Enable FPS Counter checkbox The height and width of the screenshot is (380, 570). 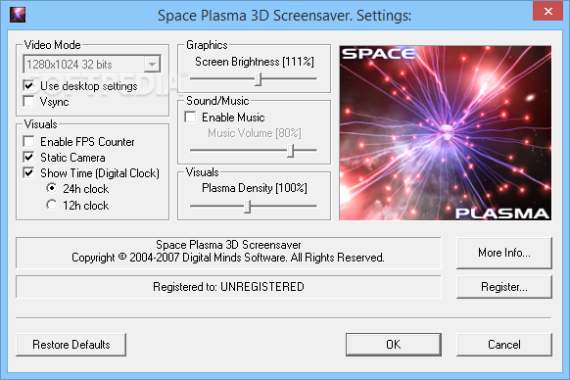click(x=28, y=141)
